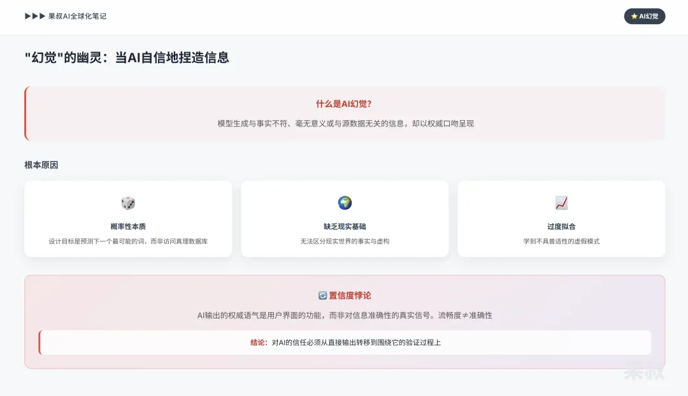This screenshot has height=396, width=688.
Task: Click the 置信度悖论 heading text
Action: [350, 296]
